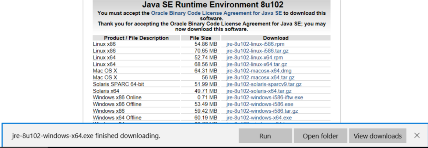This screenshot has height=148, width=428.
Task: Download jre-8u102-linux-x64.rpm
Action: 255,57
